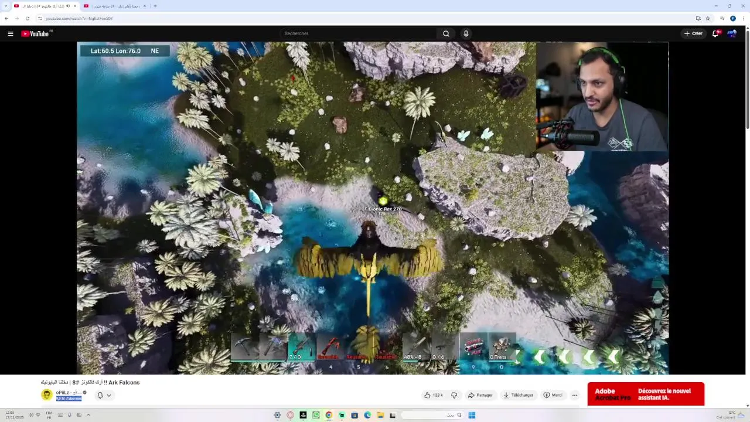750x422 pixels.
Task: Go back with browser back arrow
Action: 6,18
